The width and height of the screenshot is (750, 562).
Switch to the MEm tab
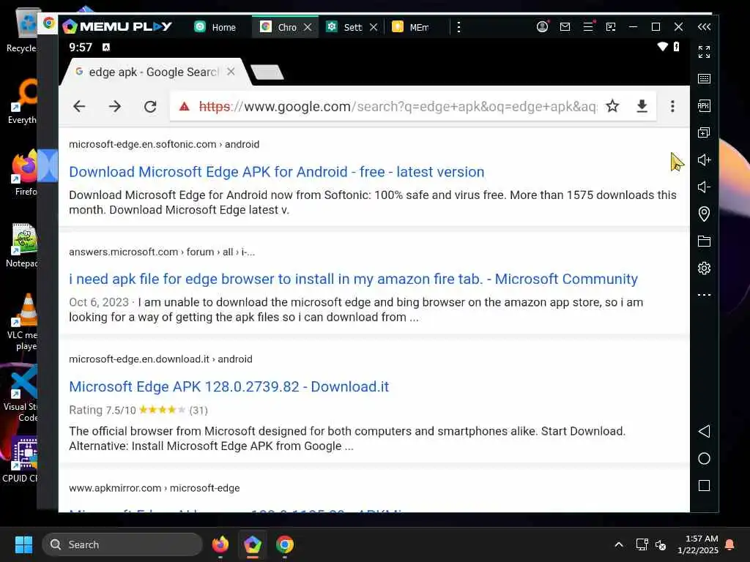[x=410, y=27]
